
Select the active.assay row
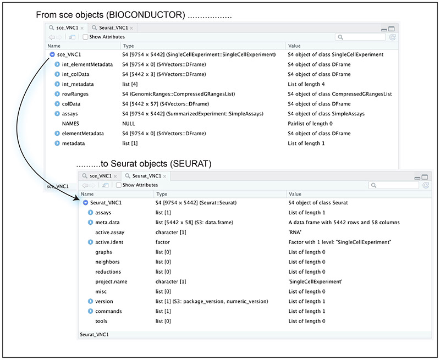[255, 232]
